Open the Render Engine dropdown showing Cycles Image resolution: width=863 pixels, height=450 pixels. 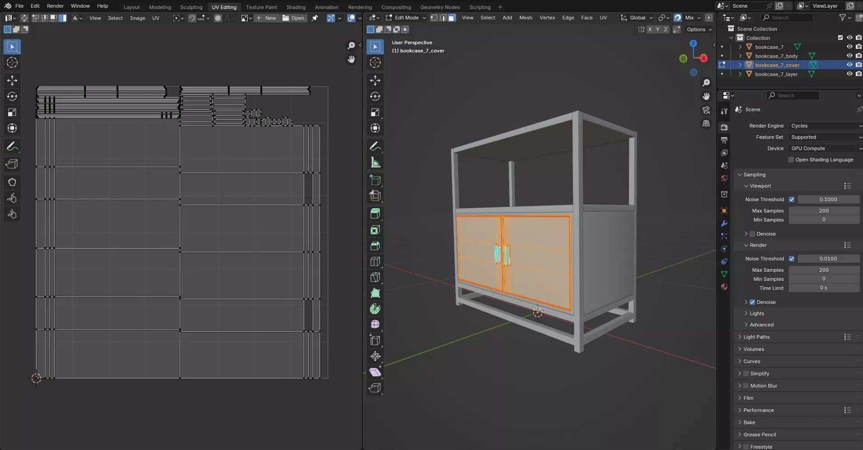[x=825, y=126]
